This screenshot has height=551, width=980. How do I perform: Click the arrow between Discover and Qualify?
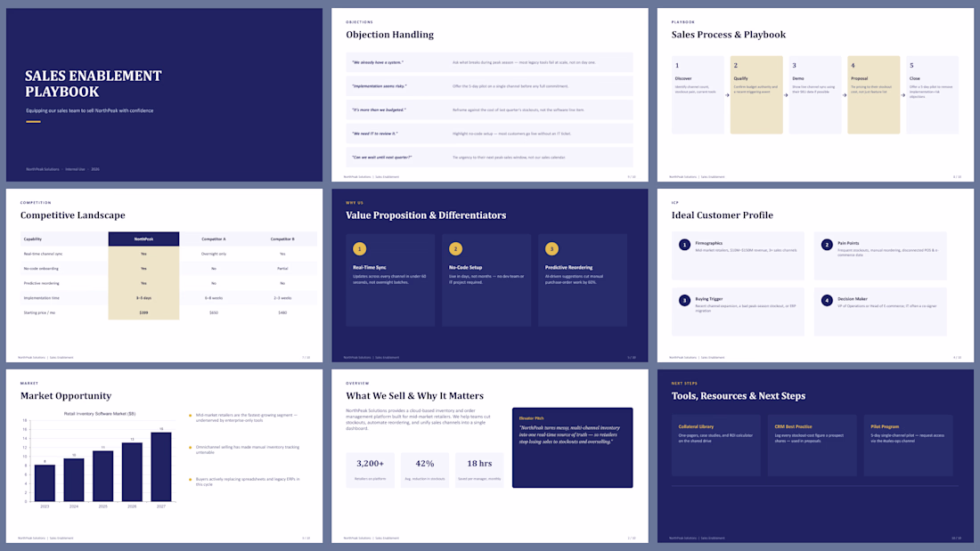coord(727,95)
